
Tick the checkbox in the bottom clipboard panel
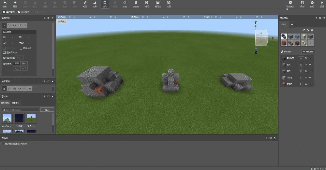click(x=3, y=143)
